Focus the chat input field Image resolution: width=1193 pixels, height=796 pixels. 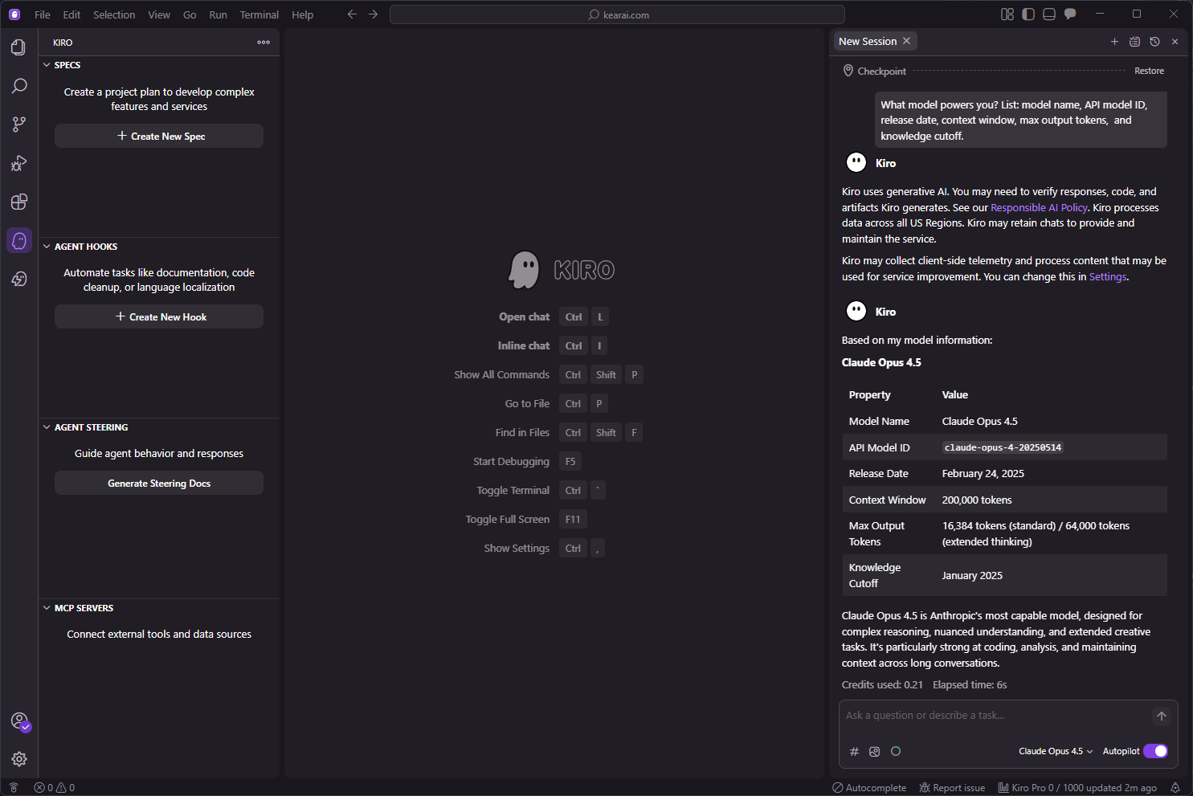click(996, 716)
